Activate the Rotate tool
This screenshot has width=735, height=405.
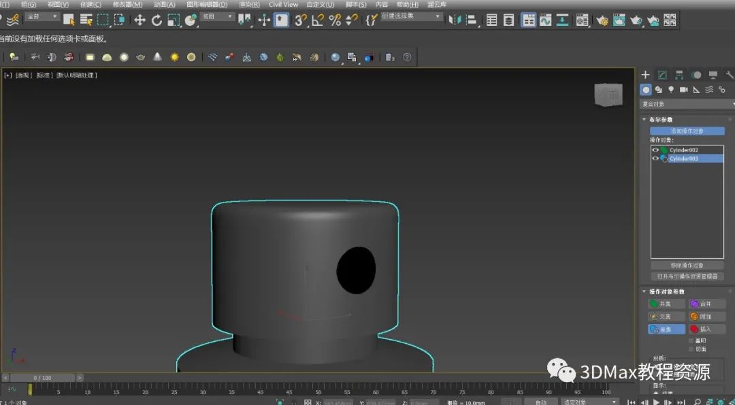(x=157, y=20)
